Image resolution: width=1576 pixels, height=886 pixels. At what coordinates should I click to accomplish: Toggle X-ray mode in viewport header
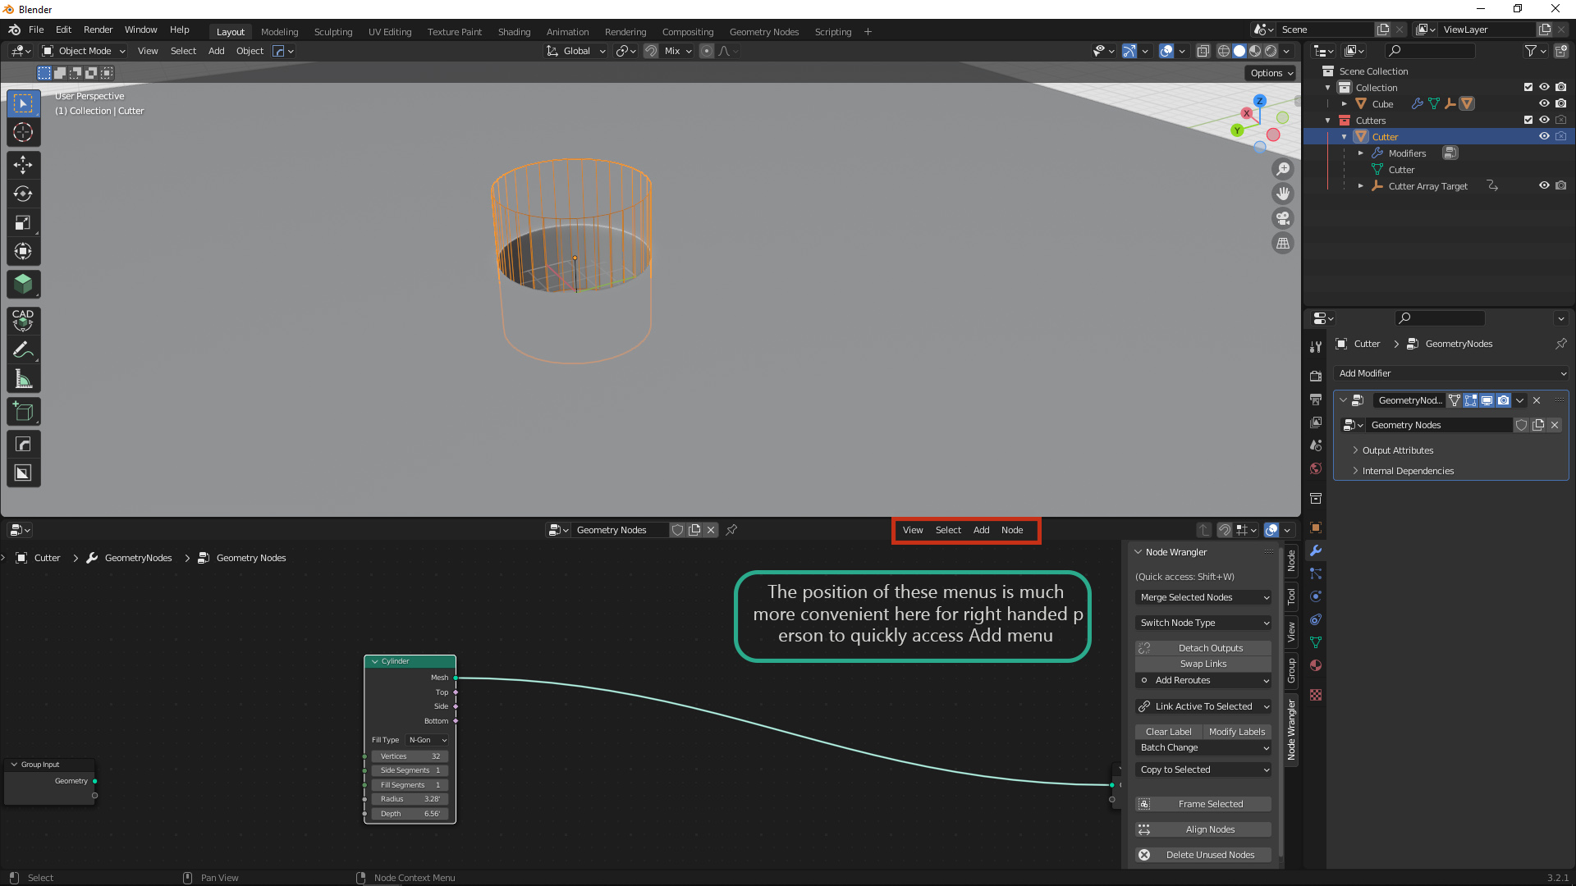click(x=1203, y=51)
